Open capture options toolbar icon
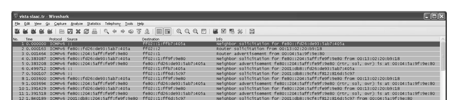This screenshot has height=100, width=458. click(x=25, y=31)
